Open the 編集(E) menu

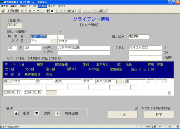[14, 6]
